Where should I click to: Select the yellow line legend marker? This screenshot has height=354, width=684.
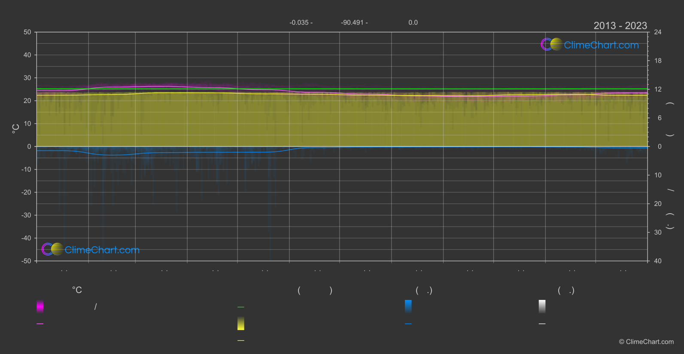click(241, 341)
